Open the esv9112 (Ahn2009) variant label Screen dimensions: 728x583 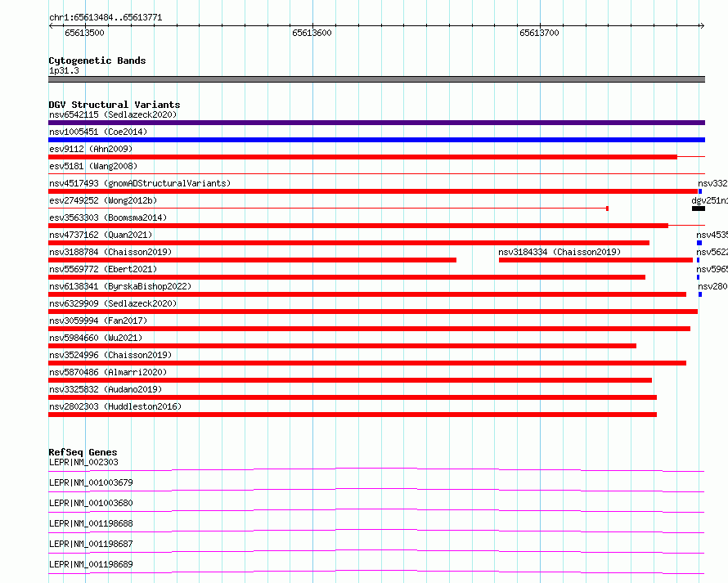click(x=91, y=149)
